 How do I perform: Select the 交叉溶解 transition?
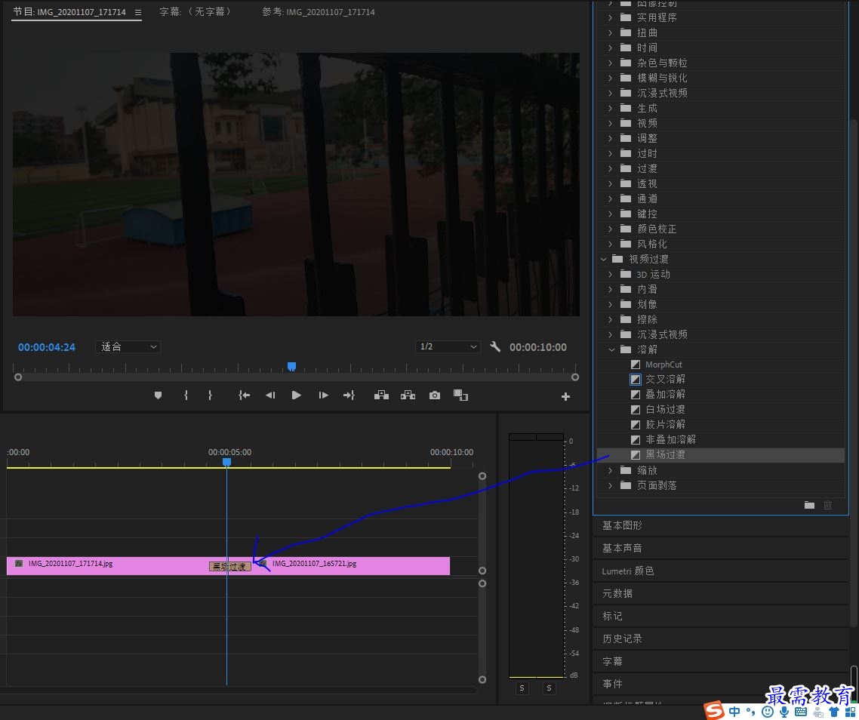point(665,379)
